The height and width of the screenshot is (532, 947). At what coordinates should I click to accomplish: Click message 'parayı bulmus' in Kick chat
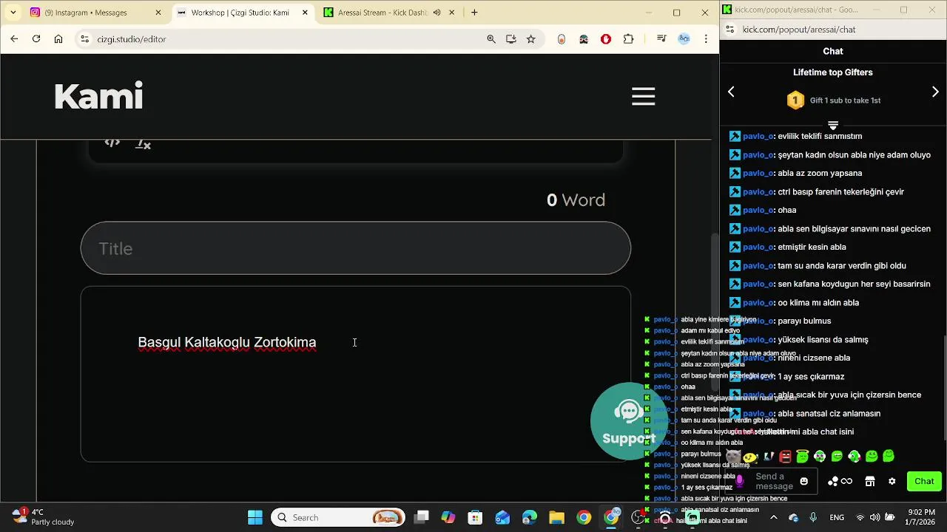click(x=804, y=321)
